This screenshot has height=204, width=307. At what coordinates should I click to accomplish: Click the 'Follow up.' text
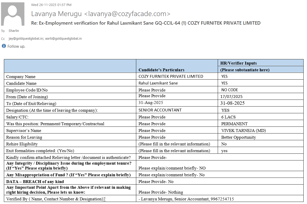[16, 46]
